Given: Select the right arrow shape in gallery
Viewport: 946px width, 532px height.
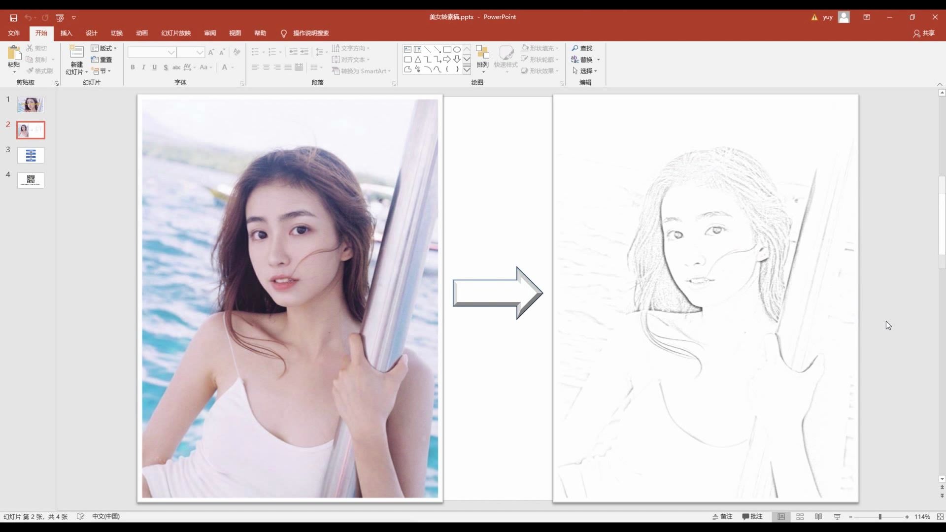Looking at the screenshot, I should point(447,59).
